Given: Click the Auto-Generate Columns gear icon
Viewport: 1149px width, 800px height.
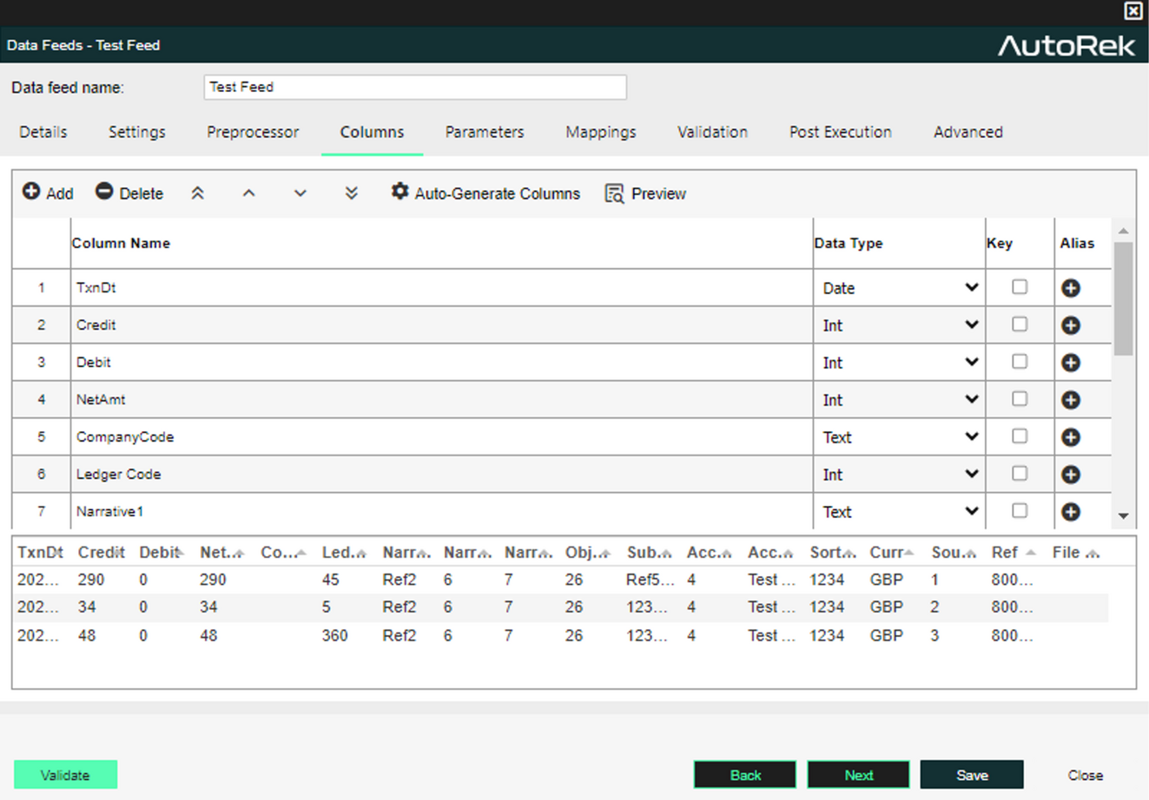Looking at the screenshot, I should pyautogui.click(x=400, y=192).
